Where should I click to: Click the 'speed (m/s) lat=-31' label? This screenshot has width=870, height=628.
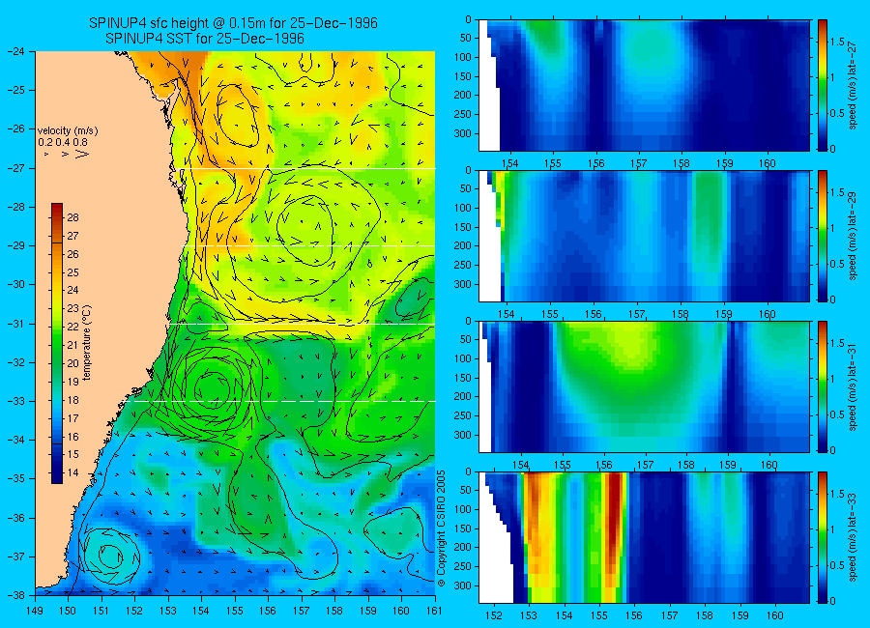(x=854, y=386)
